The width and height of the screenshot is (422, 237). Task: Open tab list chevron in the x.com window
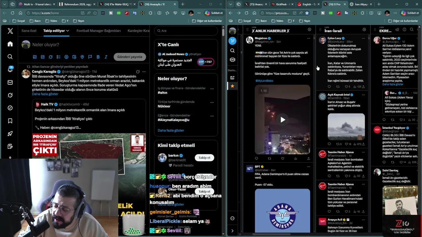click(x=4, y=4)
